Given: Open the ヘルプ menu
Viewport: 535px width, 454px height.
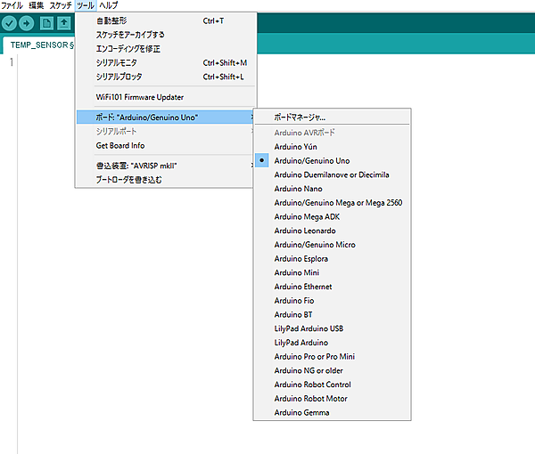Looking at the screenshot, I should point(108,5).
